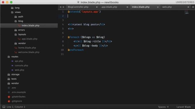195x109 pixels.
Task: Click title bar document icon
Action: pos(78,2)
